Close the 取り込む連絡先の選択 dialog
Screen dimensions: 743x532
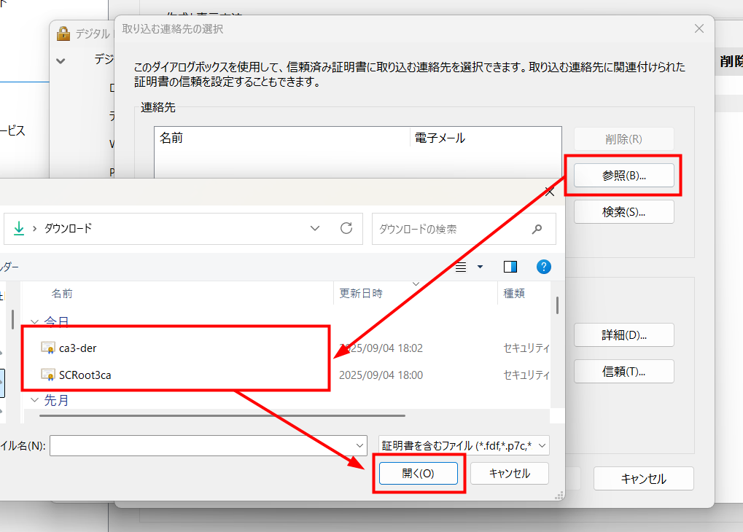[699, 28]
